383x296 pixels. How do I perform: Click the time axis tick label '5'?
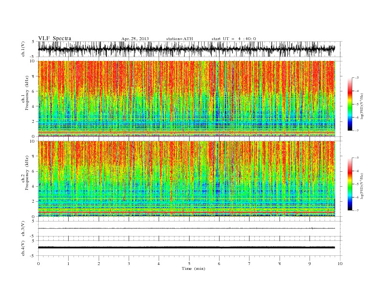[189, 264]
